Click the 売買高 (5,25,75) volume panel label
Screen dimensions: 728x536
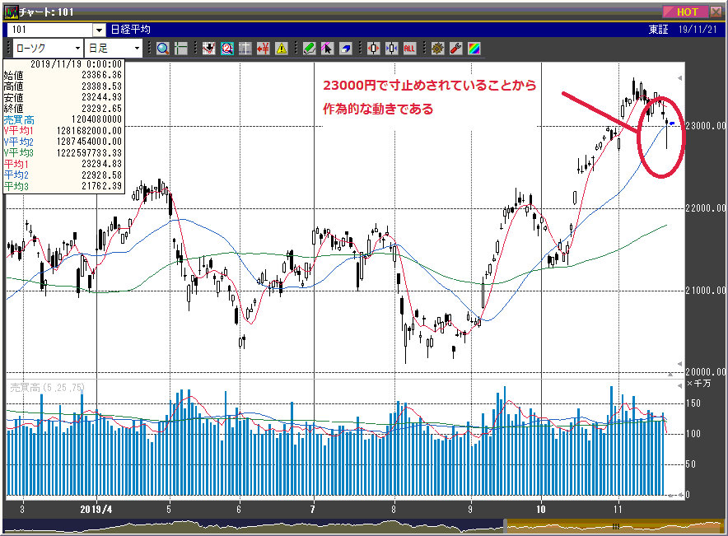[x=48, y=388]
